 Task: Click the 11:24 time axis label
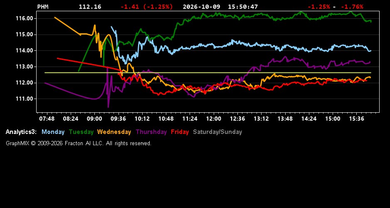click(x=190, y=119)
